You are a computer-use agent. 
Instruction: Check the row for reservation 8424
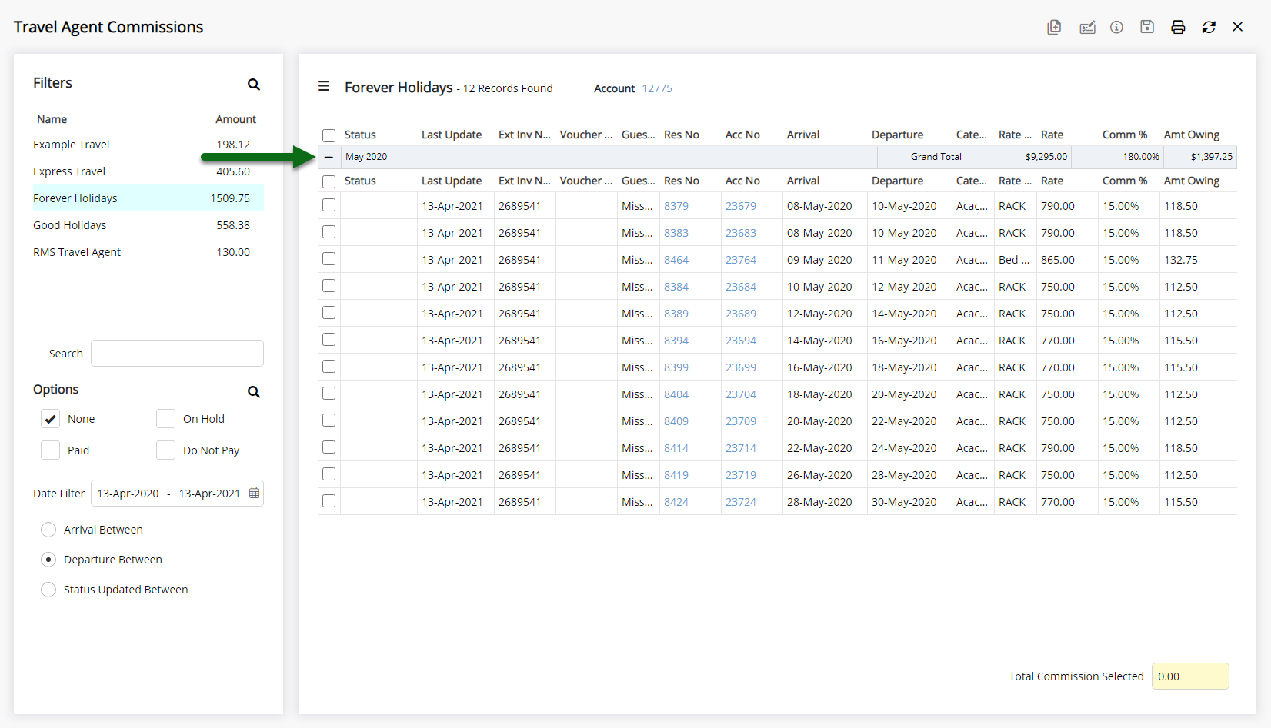329,501
